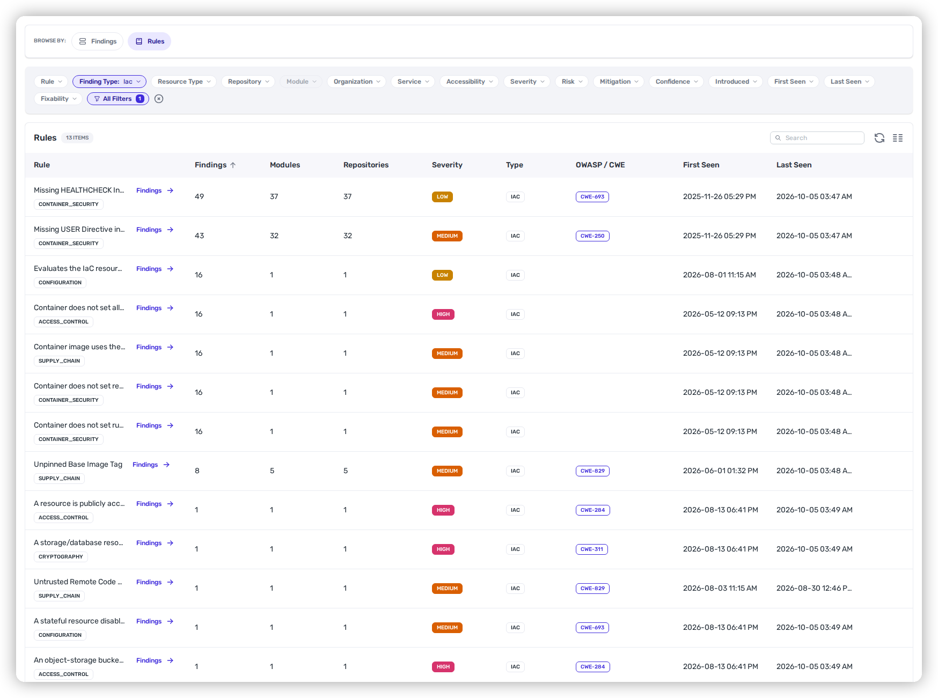
Task: Expand the First Seen filter
Action: point(793,82)
